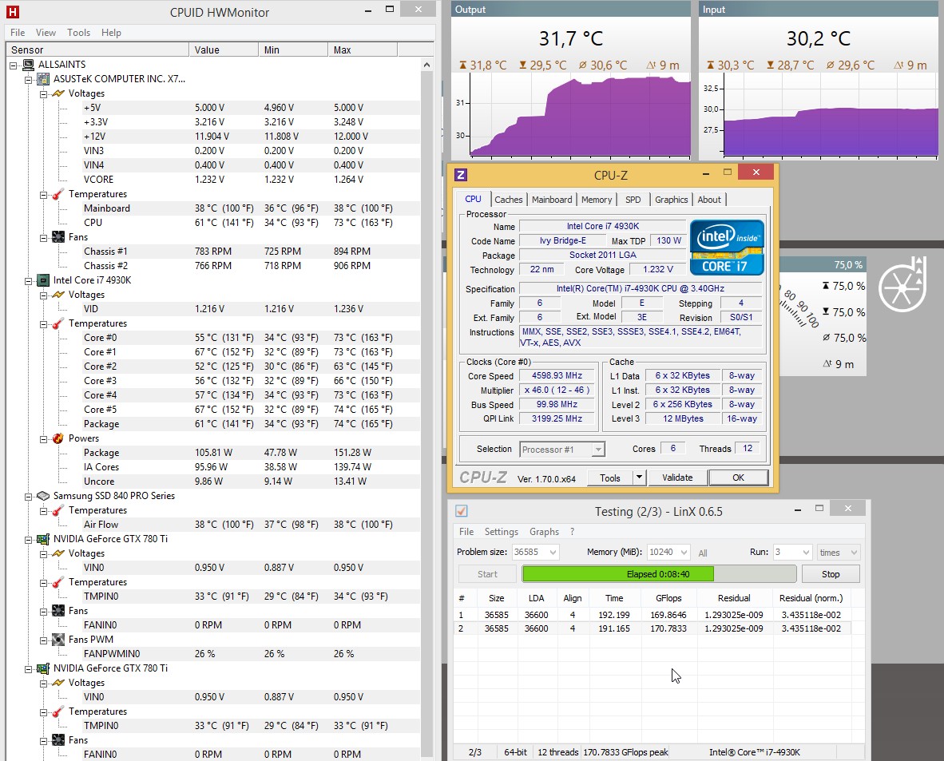
Task: Click the HWMonitor red H title icon
Action: click(x=13, y=11)
